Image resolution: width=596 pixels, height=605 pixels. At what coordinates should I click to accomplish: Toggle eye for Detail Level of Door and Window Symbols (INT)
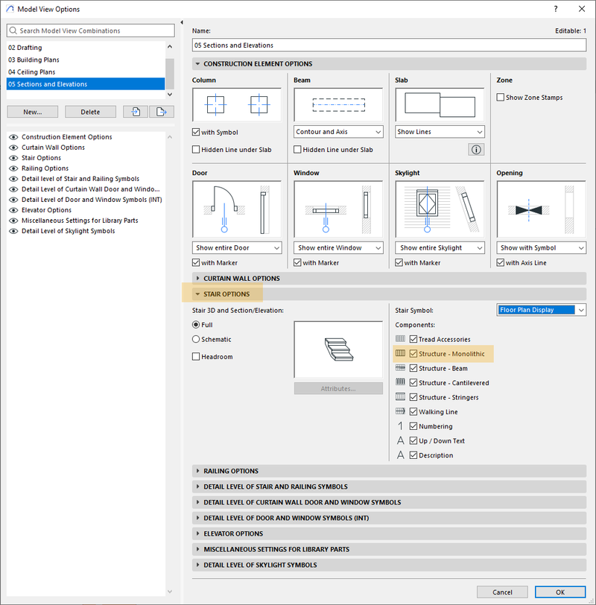pyautogui.click(x=13, y=200)
